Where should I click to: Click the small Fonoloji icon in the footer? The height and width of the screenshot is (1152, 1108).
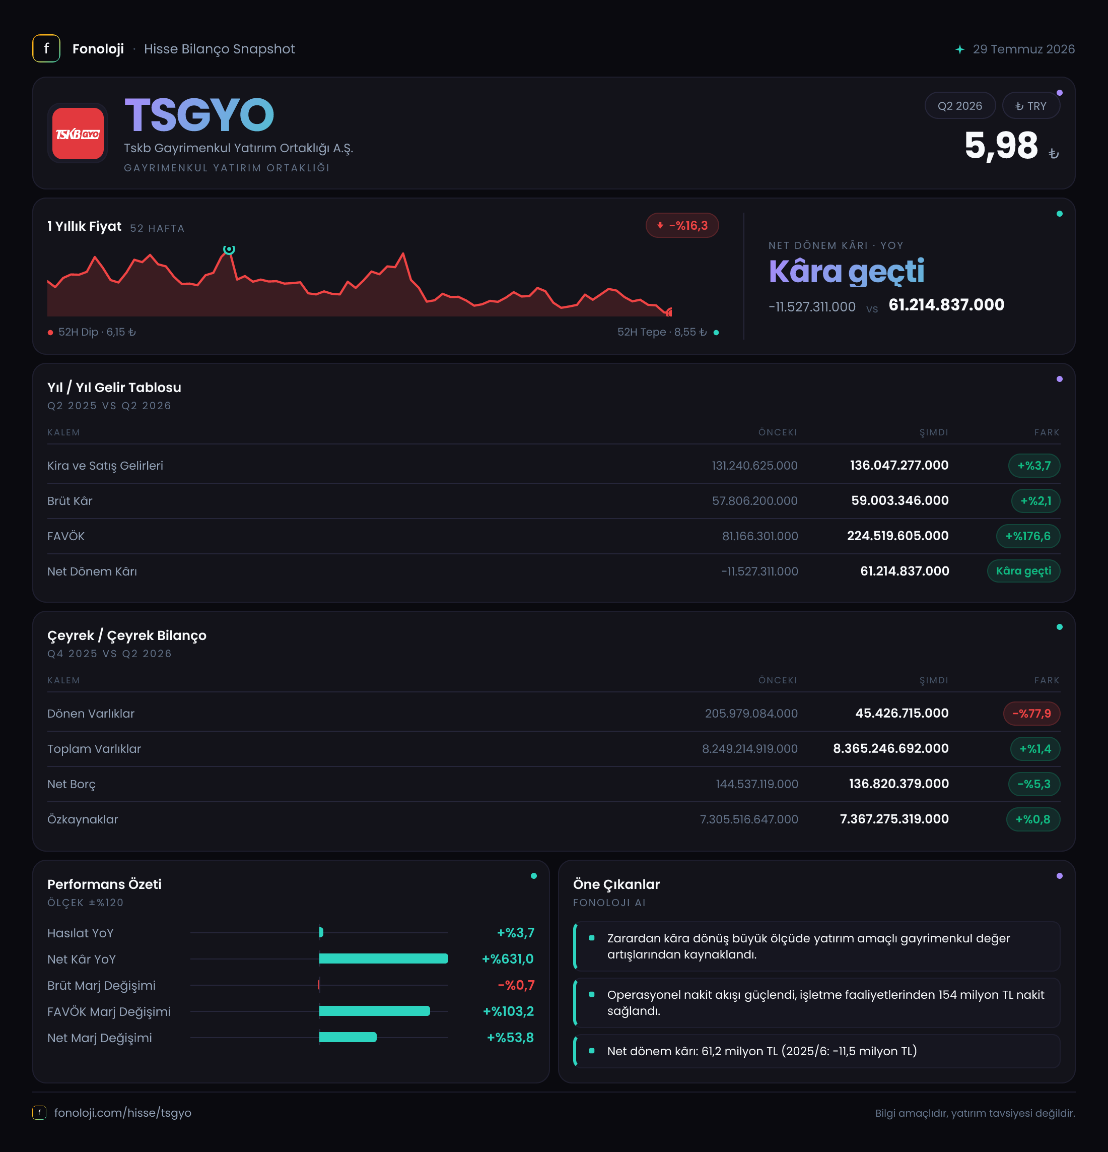point(39,1113)
